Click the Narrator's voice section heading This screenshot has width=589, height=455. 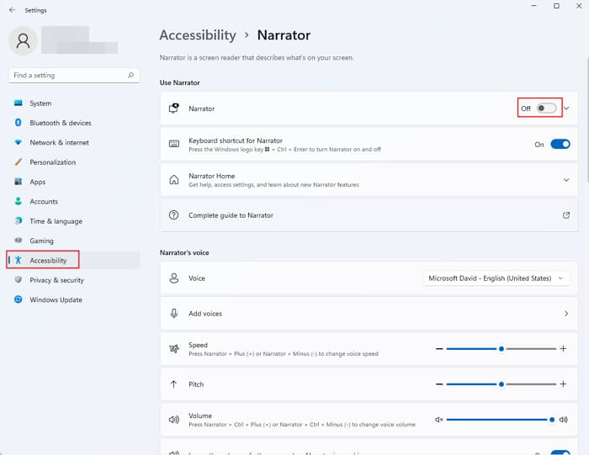tap(184, 252)
